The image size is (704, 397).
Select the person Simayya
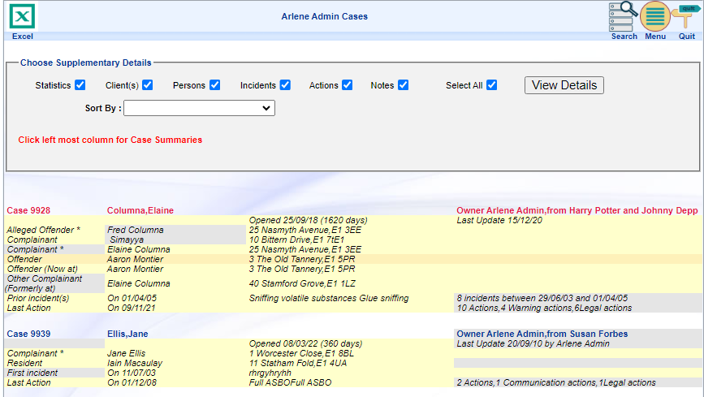tap(127, 239)
